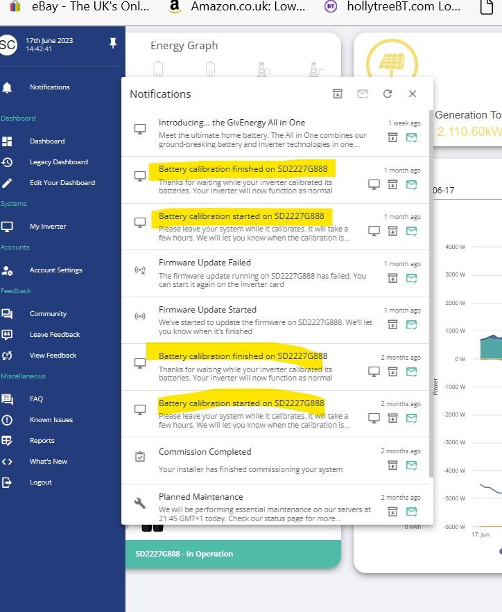This screenshot has width=502, height=612.
Task: Mark 2 months ago calibration started as read
Action: 411,418
